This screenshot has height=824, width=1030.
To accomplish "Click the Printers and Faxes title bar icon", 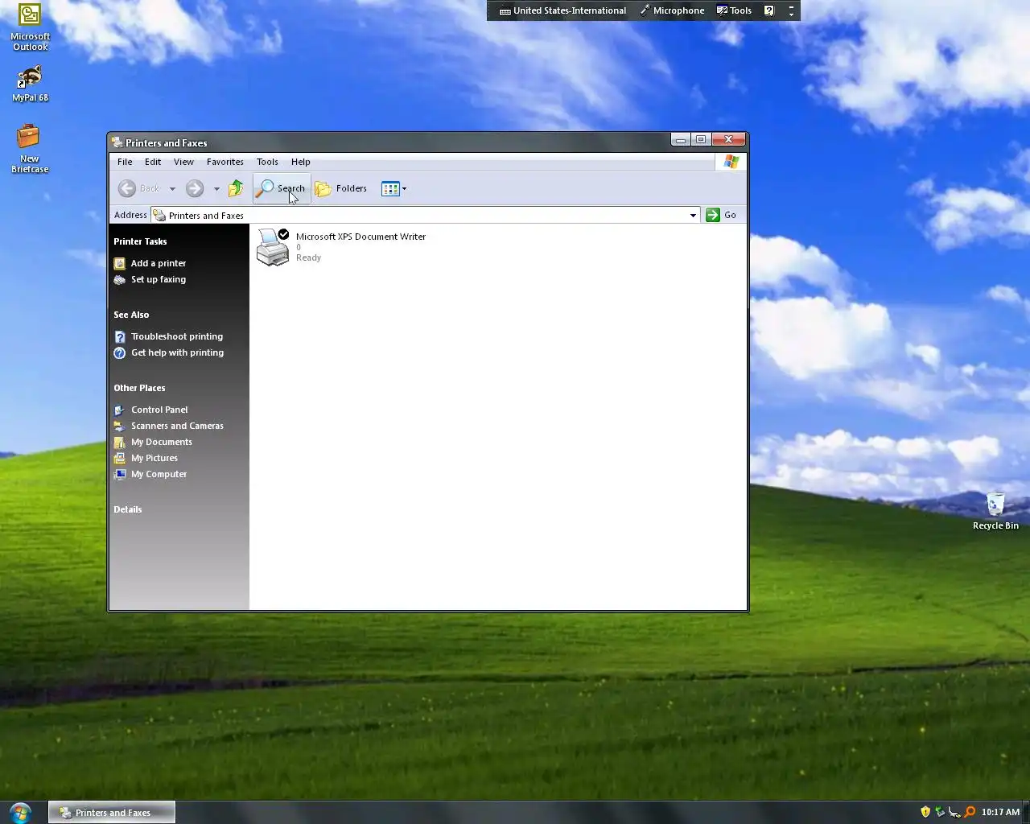I will click(117, 142).
